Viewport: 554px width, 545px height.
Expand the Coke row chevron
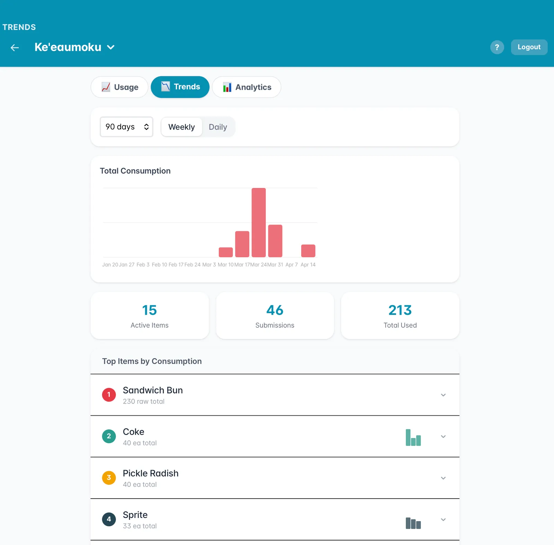[443, 437]
